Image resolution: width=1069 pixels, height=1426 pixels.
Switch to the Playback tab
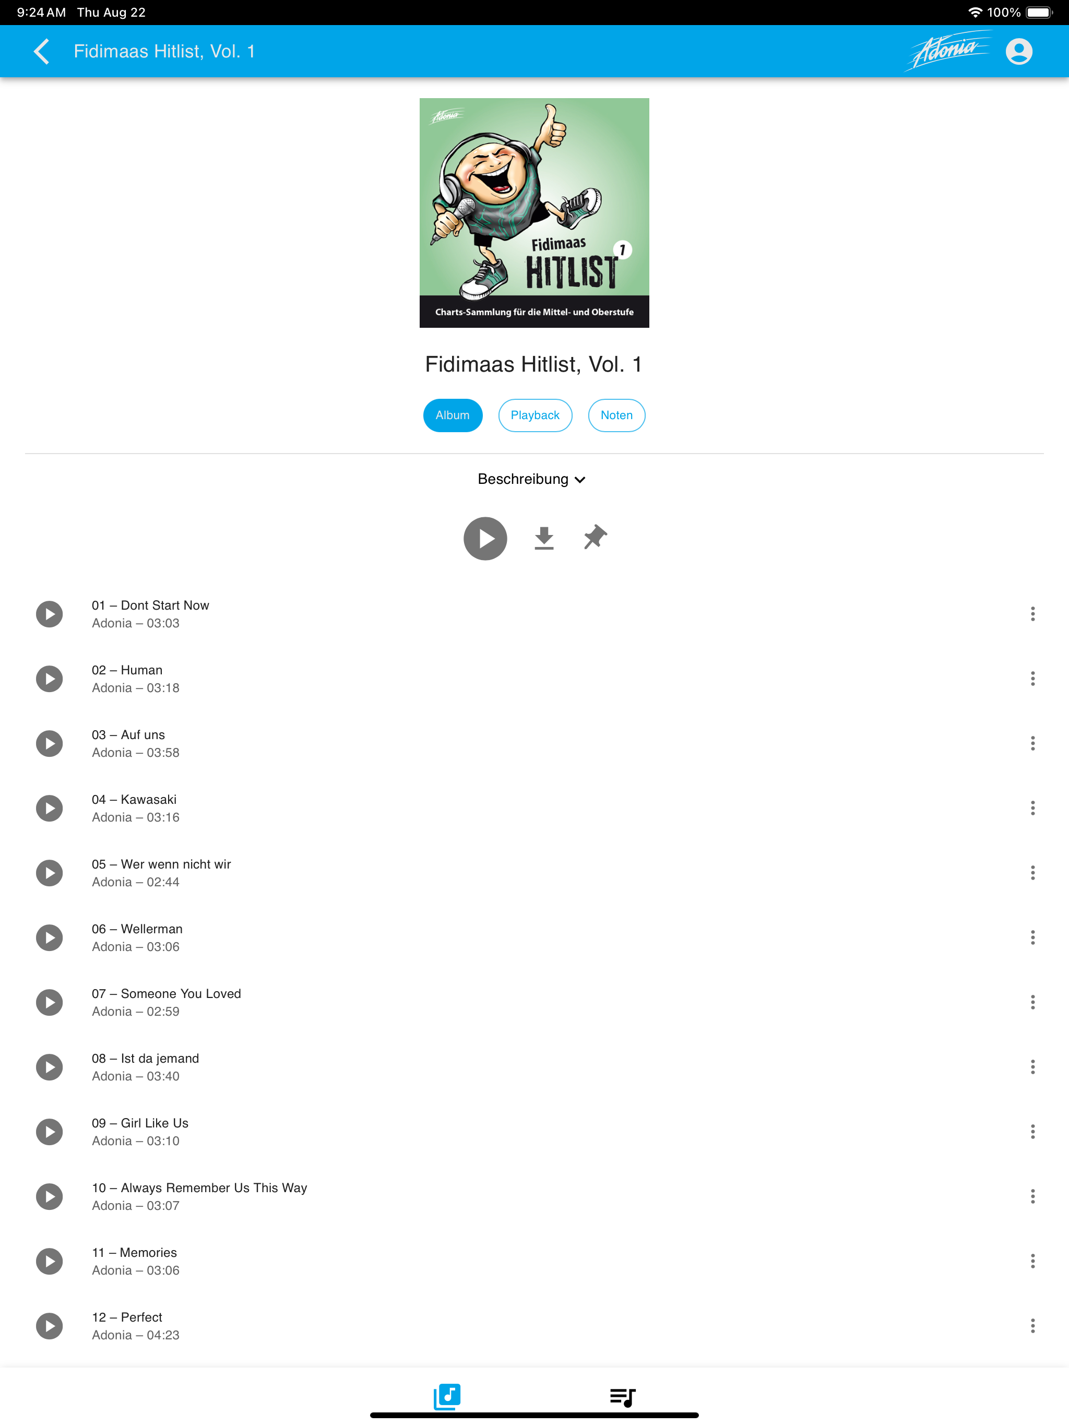point(535,415)
